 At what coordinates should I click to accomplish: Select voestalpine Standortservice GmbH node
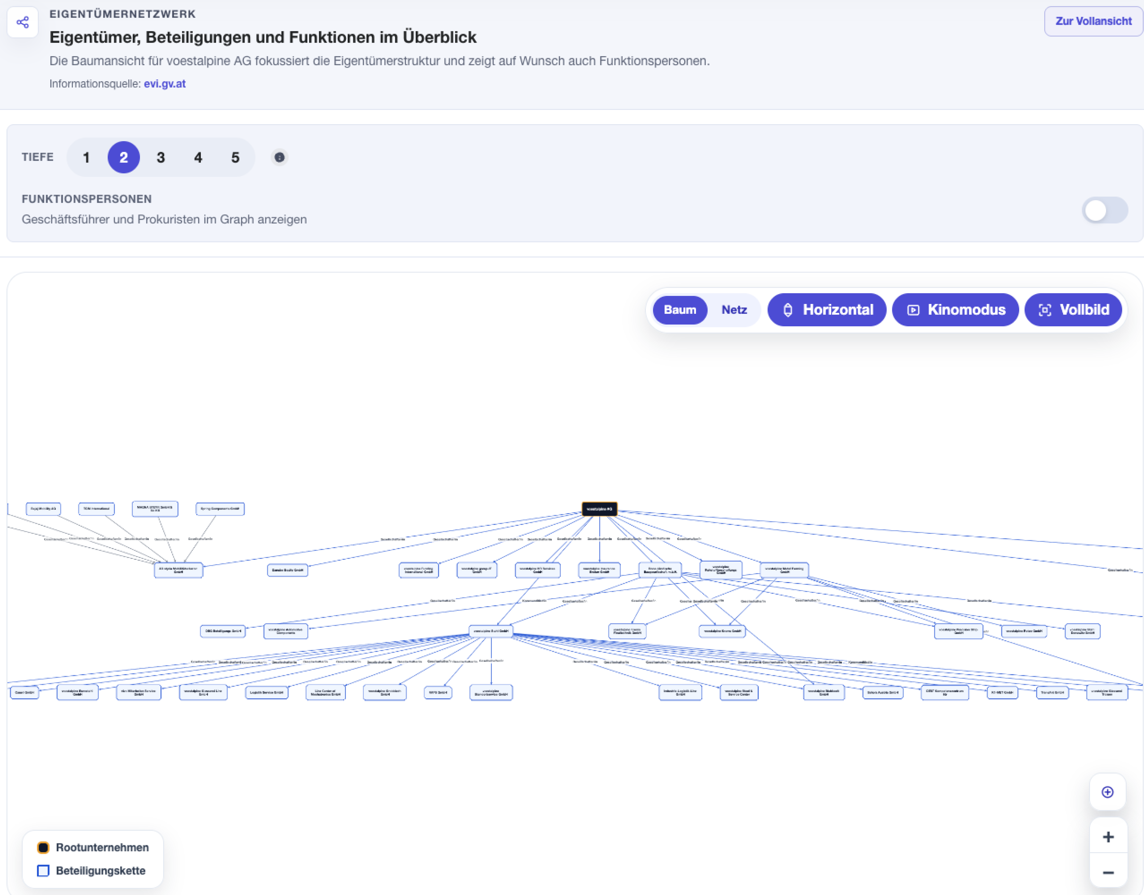(x=491, y=692)
